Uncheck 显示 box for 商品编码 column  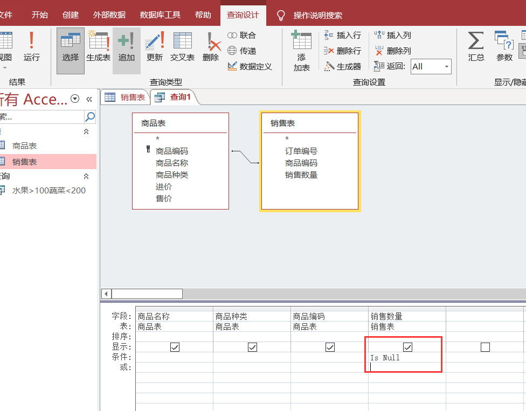[330, 347]
